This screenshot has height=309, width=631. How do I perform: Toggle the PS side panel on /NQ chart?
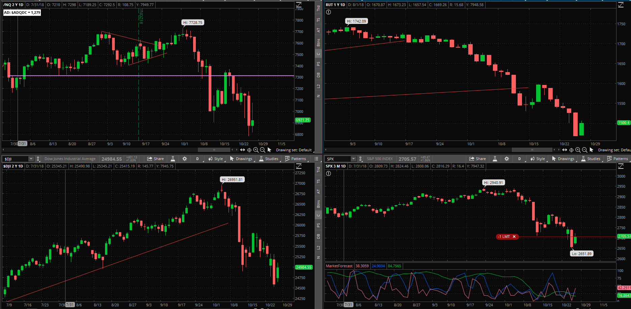click(318, 64)
